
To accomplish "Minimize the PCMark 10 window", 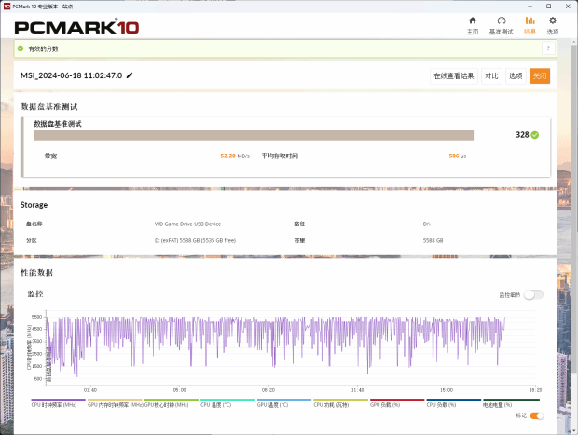I will [x=530, y=7].
